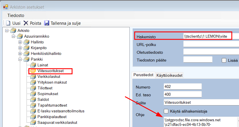Click the Tiliotteet folder icon
The width and height of the screenshot is (239, 127).
pyautogui.click(x=33, y=88)
